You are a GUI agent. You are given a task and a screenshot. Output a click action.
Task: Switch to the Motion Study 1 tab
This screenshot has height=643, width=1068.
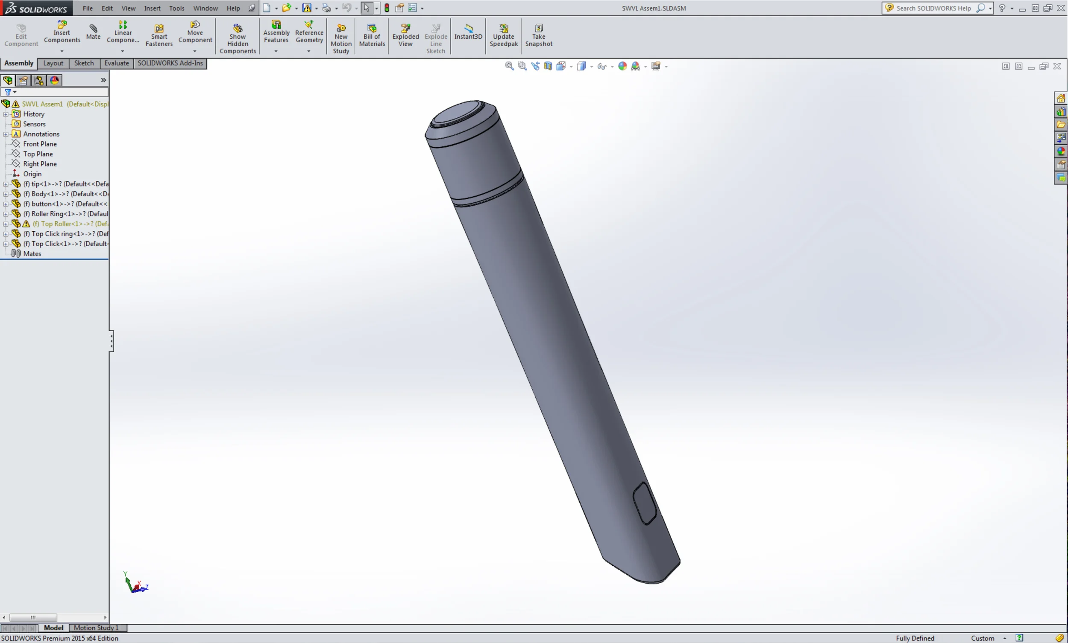pyautogui.click(x=96, y=628)
